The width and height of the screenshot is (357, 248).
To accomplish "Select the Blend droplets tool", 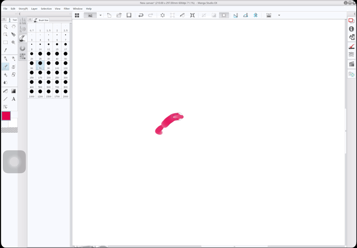I will [x=6, y=82].
